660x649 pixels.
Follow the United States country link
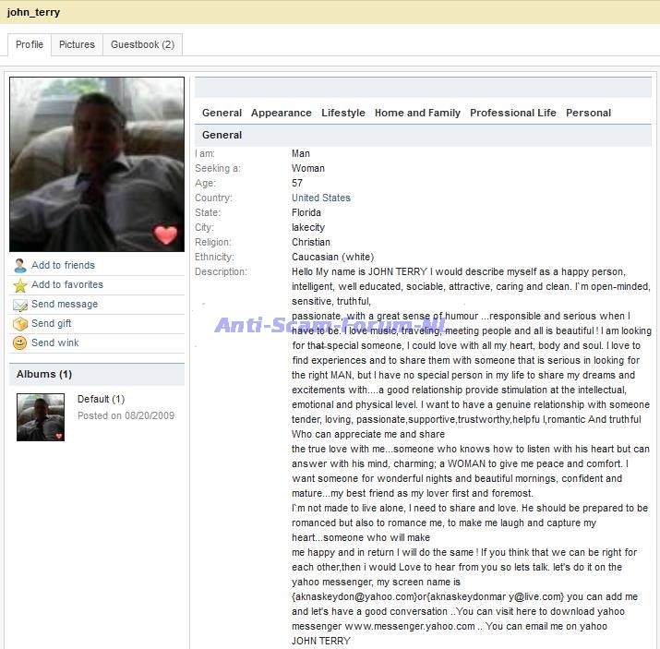(x=321, y=198)
